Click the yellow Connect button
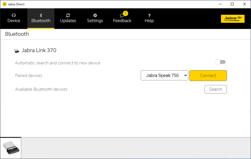Screen dimensions: 251x159 tap(208, 76)
